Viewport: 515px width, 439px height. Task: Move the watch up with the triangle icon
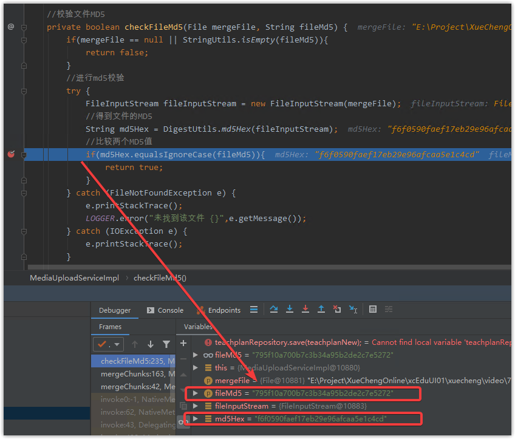[183, 375]
